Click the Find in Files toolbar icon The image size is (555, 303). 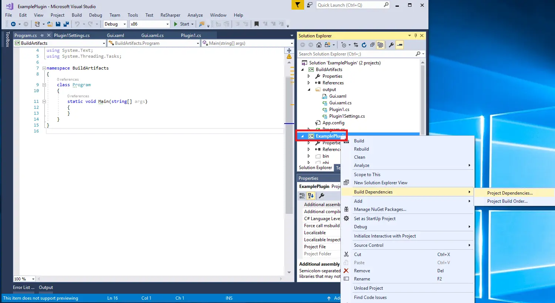(202, 24)
